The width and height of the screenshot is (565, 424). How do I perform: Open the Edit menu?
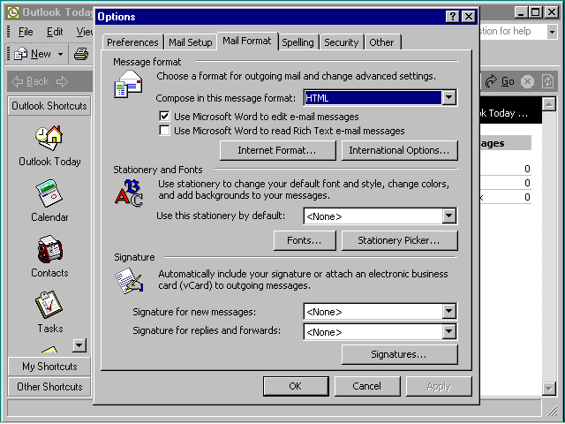click(55, 32)
